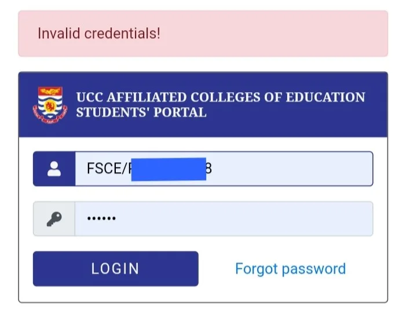Click the dark blue portal header bar
Image resolution: width=417 pixels, height=313 pixels.
pyautogui.click(x=203, y=105)
